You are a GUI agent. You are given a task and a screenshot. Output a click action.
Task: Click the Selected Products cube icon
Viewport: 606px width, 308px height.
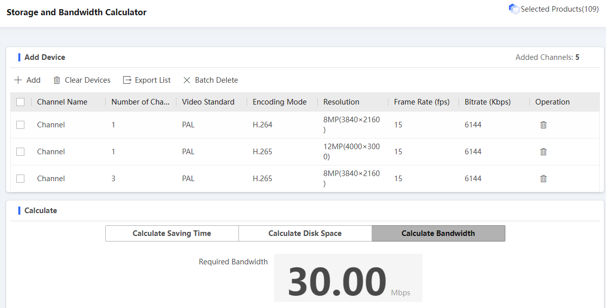[513, 9]
